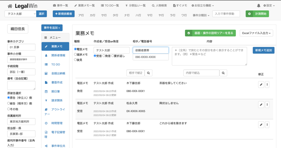Click search icon next to 相手で絞込 field
Viewport: 281px width, 148px height.
pyautogui.click(x=148, y=73)
